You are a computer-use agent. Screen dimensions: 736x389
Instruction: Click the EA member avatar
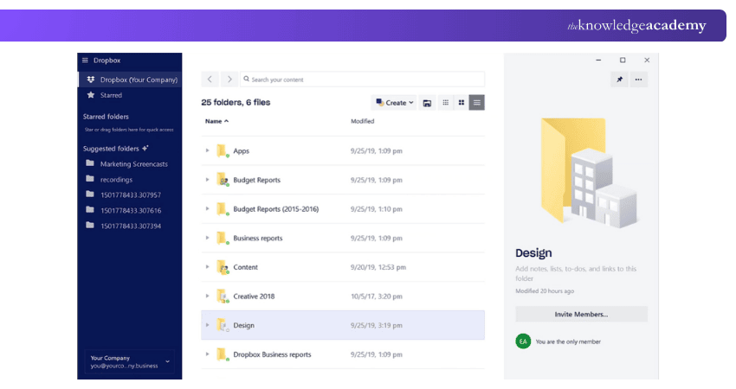point(522,341)
